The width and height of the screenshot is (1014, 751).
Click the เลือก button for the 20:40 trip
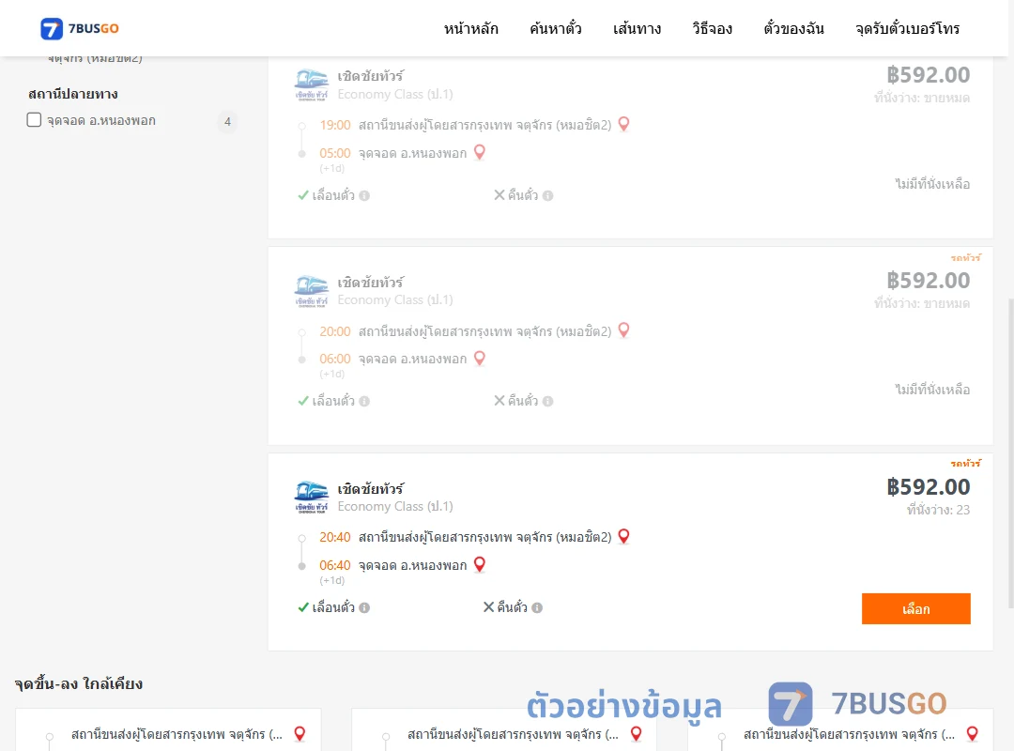click(915, 608)
